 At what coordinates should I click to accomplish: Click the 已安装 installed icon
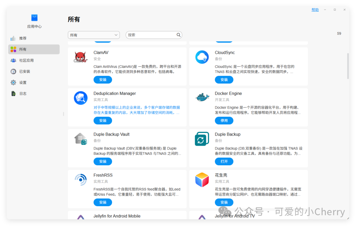[14, 71]
